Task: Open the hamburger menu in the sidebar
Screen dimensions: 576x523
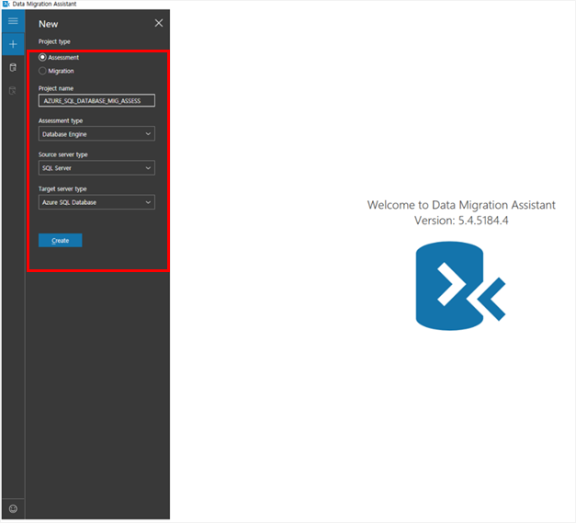Action: (13, 21)
